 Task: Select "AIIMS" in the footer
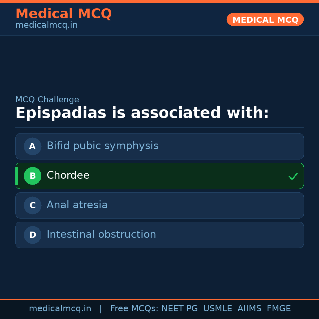tap(249, 309)
